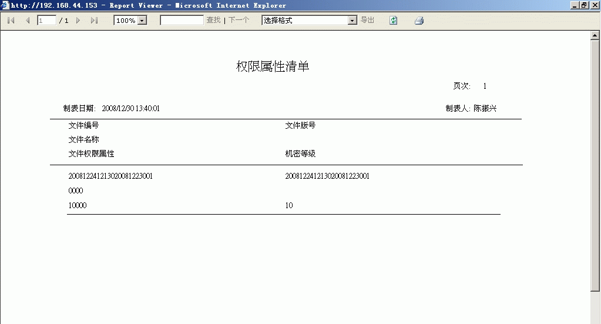The image size is (601, 324).
Task: Click the Internet Explorer title bar icon
Action: coord(5,5)
